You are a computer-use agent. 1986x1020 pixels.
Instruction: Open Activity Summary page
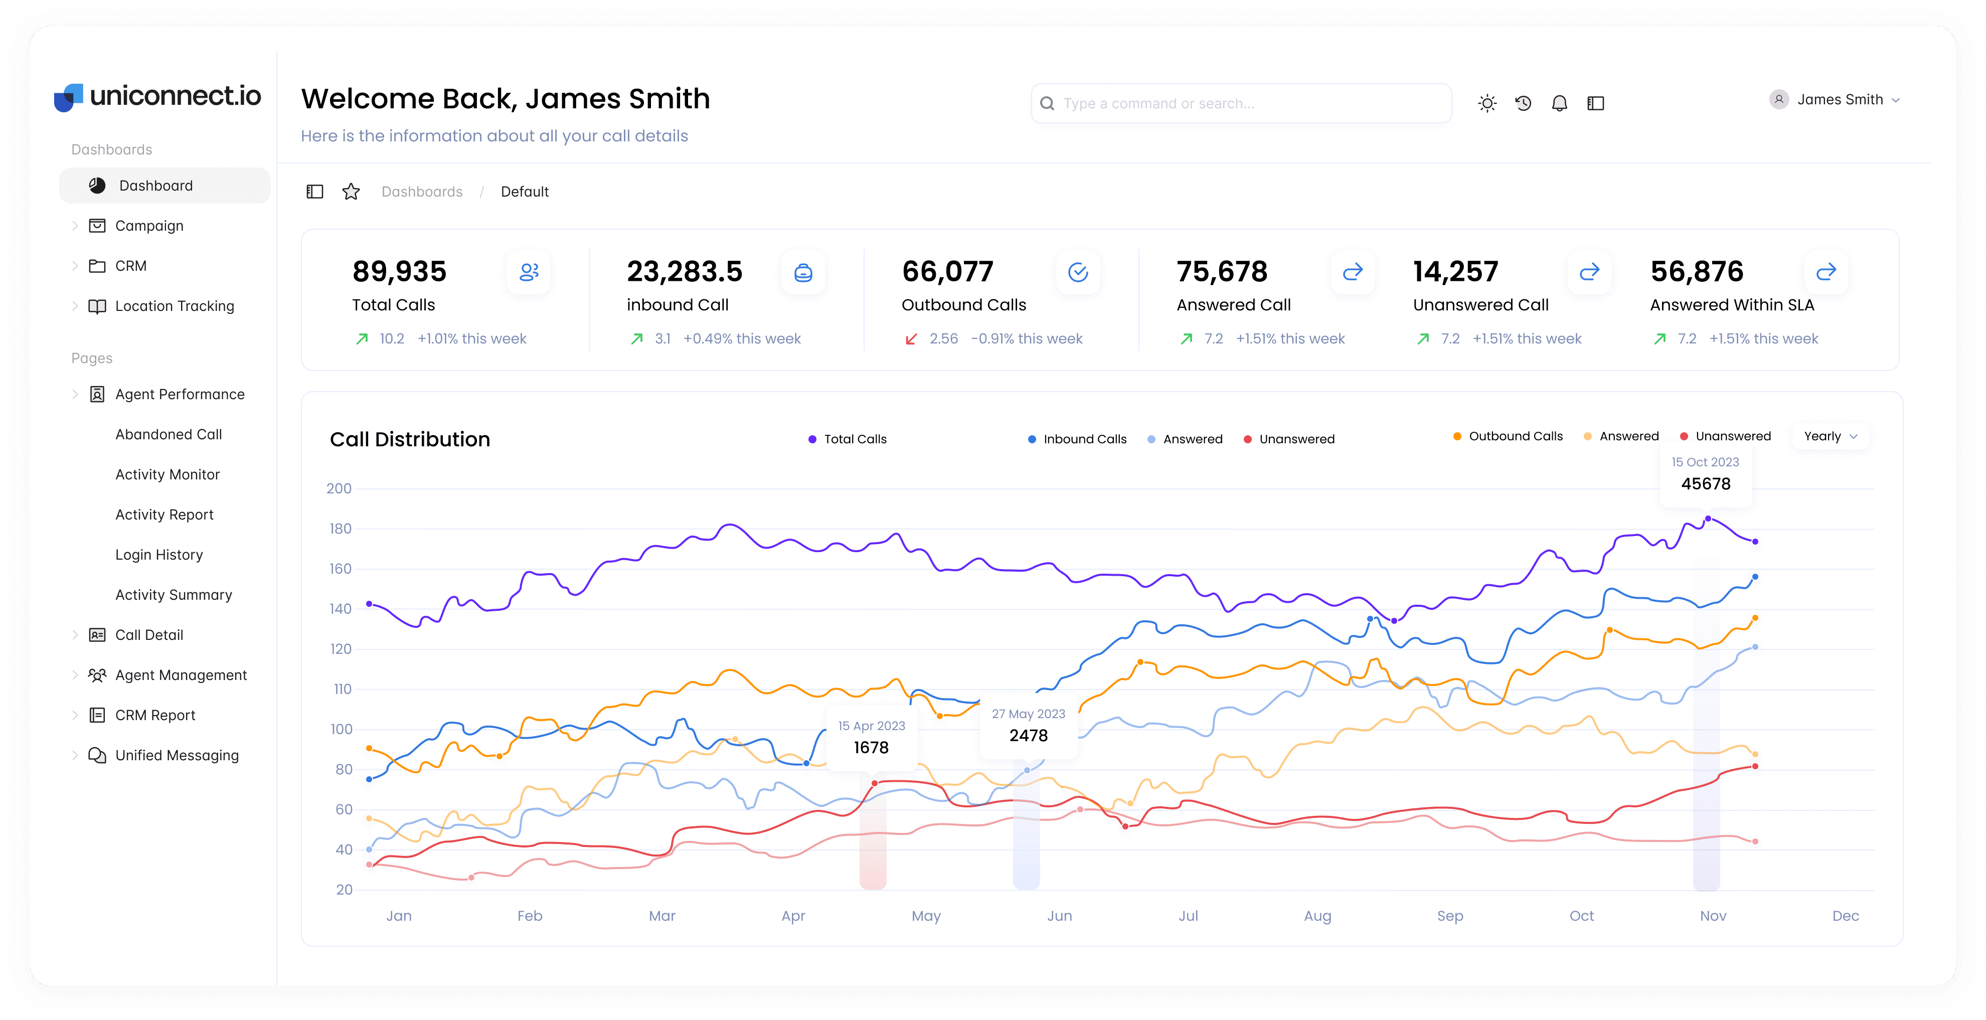(174, 594)
